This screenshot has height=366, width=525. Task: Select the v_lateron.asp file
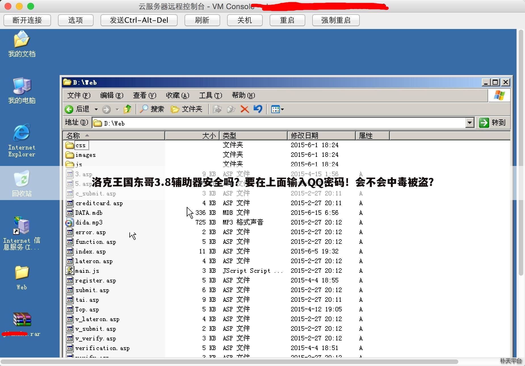(x=93, y=319)
